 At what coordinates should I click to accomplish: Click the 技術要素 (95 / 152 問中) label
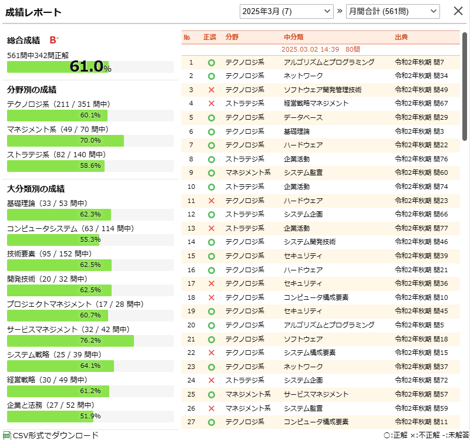click(x=49, y=254)
